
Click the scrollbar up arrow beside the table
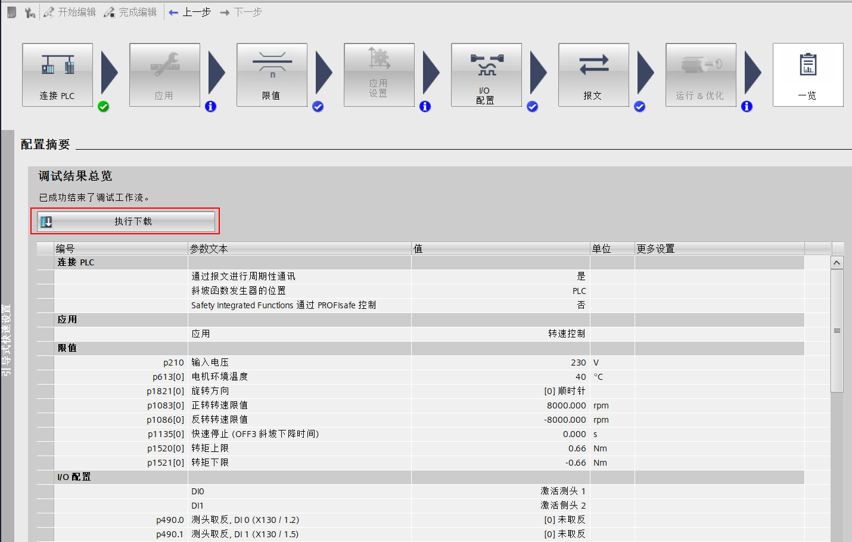[x=837, y=262]
